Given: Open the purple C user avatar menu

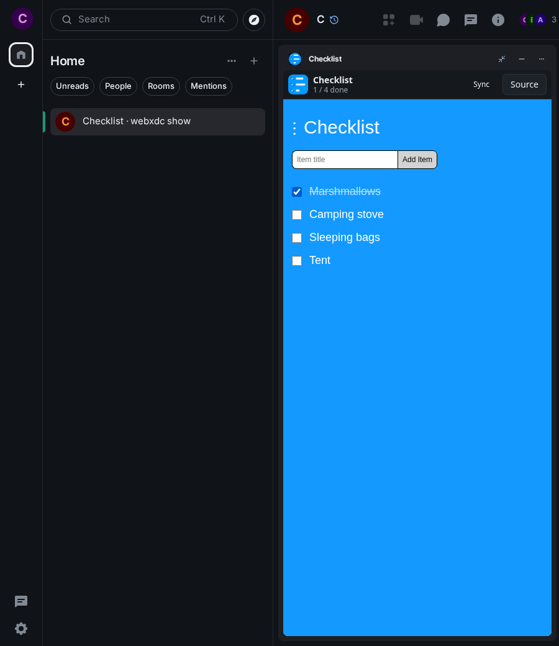Looking at the screenshot, I should pyautogui.click(x=22, y=19).
